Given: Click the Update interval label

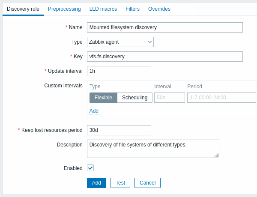Looking at the screenshot, I should click(x=65, y=71).
